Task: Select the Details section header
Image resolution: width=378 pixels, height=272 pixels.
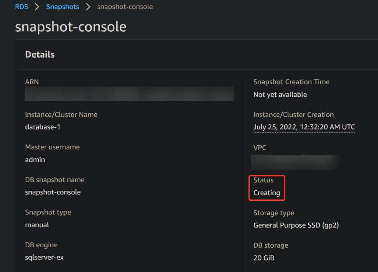Action: 40,55
